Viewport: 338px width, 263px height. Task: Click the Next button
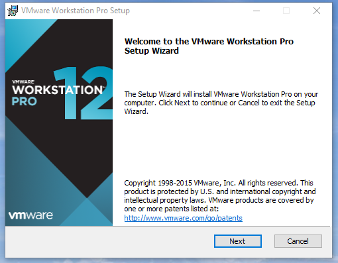tap(238, 241)
